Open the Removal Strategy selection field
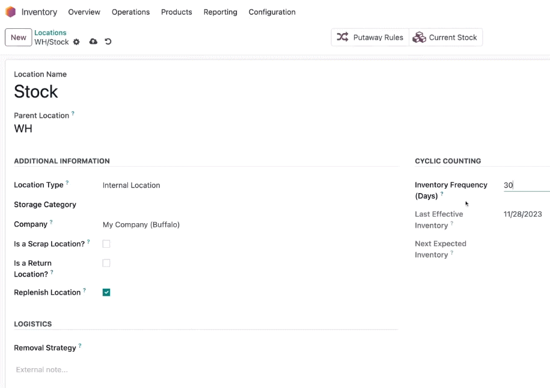The image size is (550, 388). (249, 348)
